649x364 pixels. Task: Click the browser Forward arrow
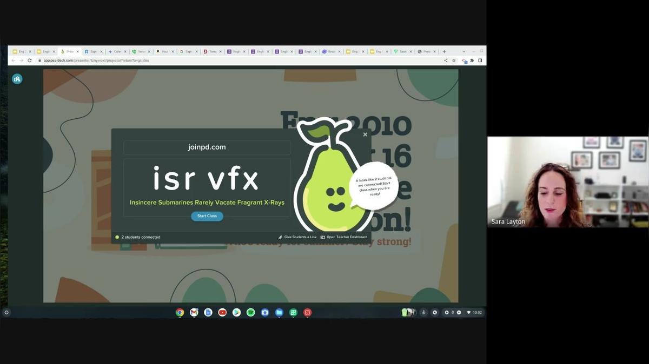point(21,60)
